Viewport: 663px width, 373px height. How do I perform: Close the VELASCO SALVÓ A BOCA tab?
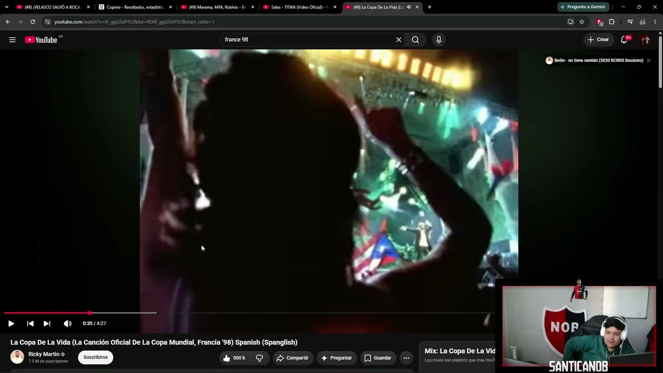(x=88, y=7)
